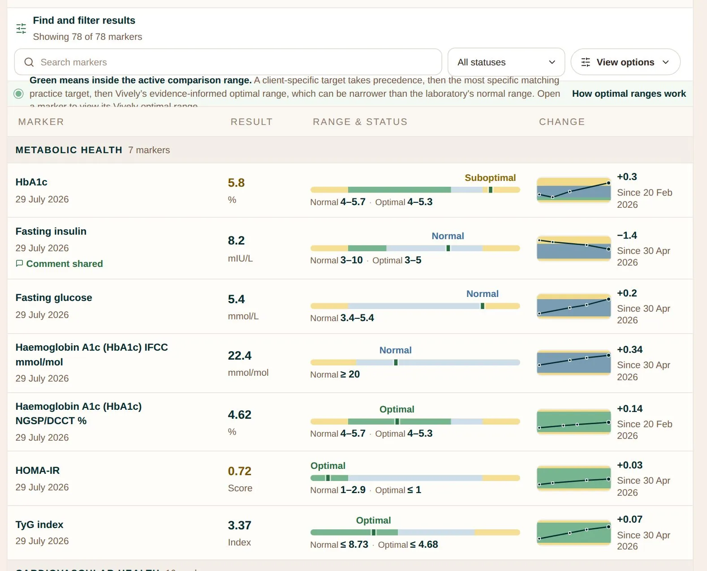
Task: Open How optimal ranges work link
Action: click(x=629, y=94)
